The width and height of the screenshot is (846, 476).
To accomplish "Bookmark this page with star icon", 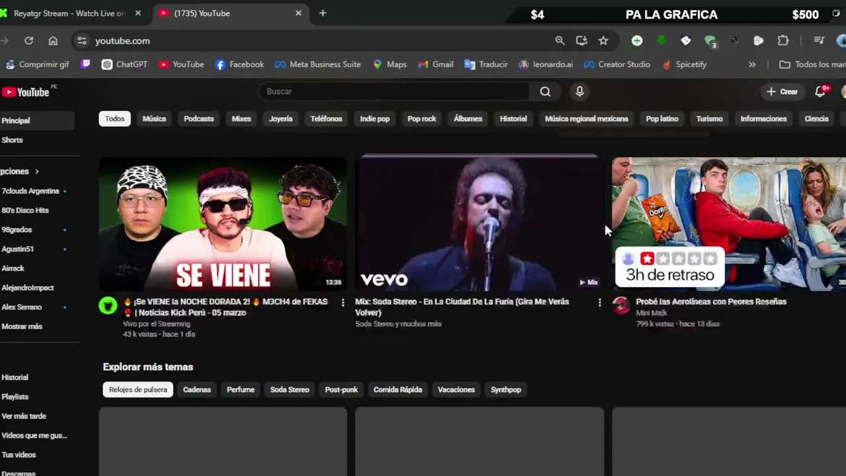I will pyautogui.click(x=603, y=41).
